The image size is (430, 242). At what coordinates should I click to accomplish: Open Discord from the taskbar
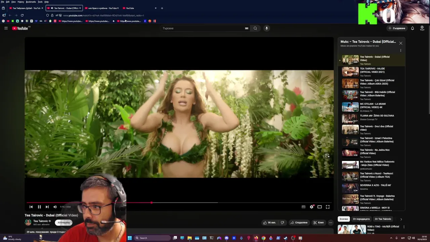coord(226,238)
